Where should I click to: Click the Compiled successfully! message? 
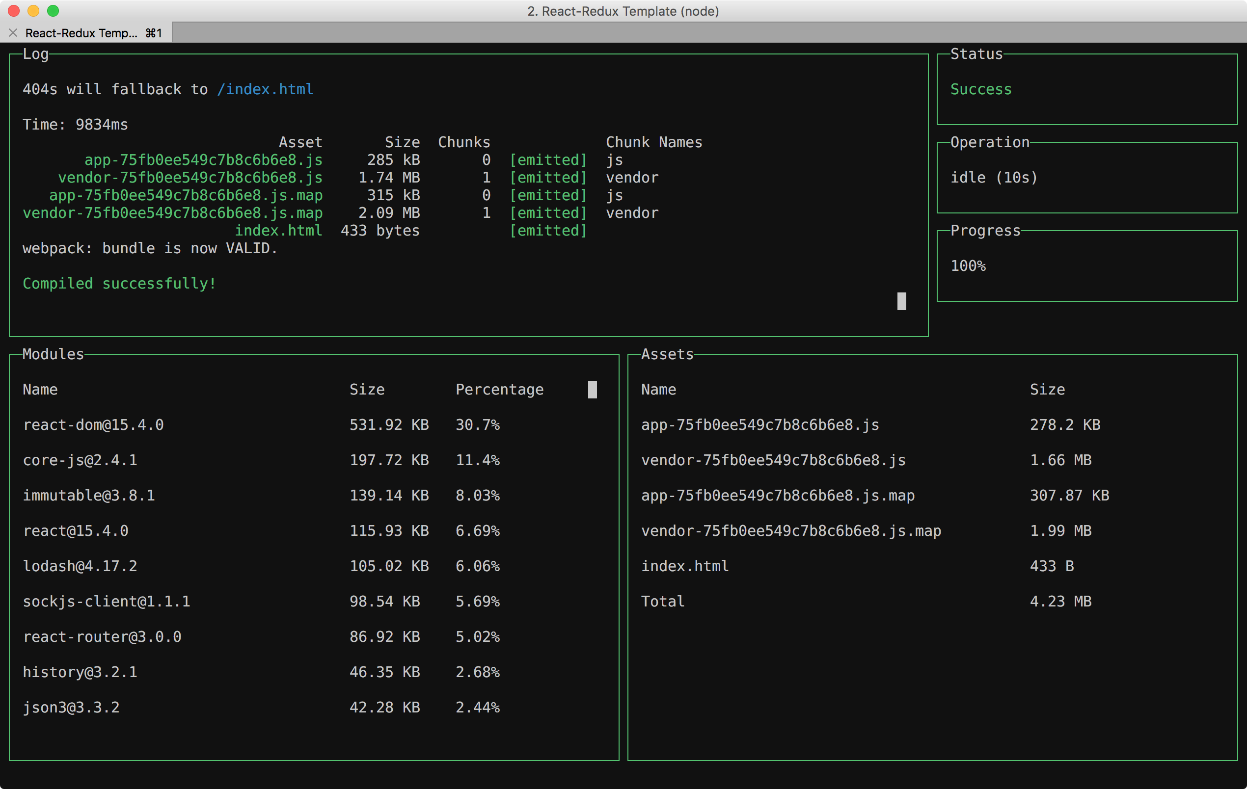coord(119,284)
